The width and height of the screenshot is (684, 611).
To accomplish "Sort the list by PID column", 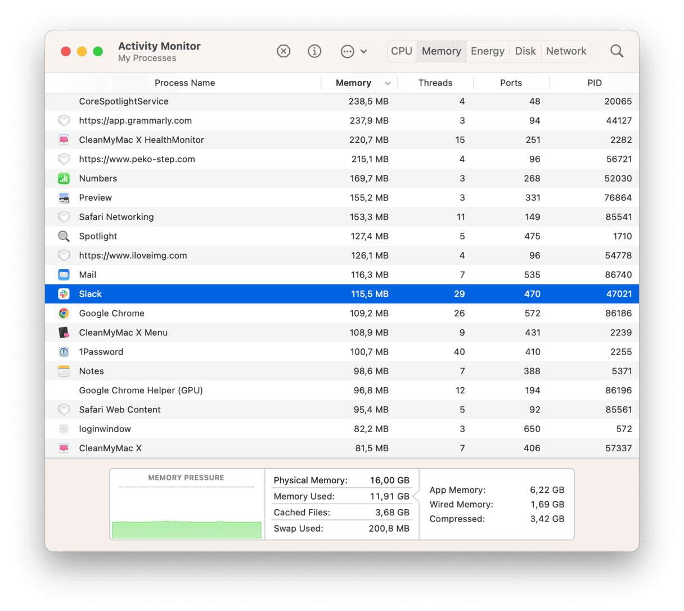I will (x=594, y=83).
